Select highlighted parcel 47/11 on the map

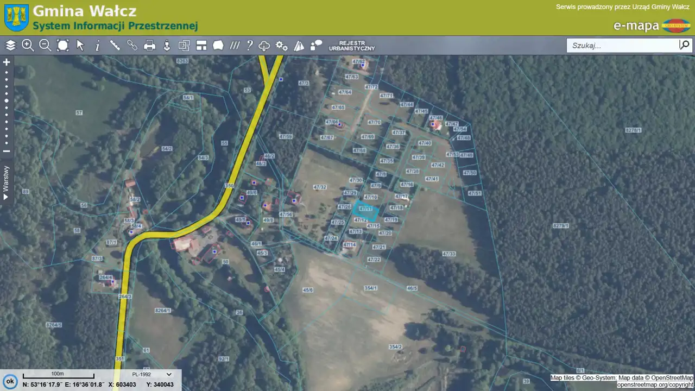365,210
